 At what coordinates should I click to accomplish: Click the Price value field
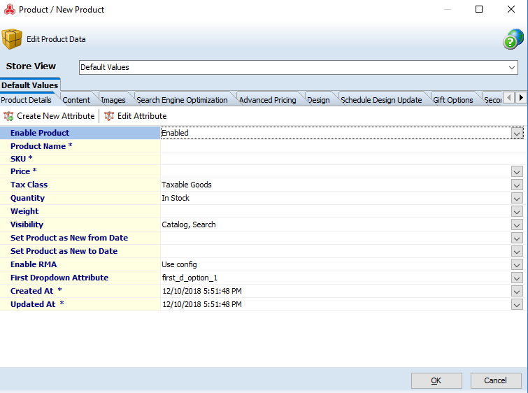tap(336, 171)
